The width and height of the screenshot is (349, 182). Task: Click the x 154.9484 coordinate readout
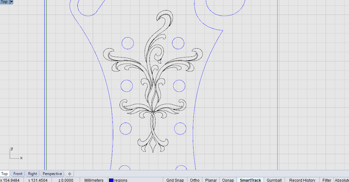coord(10,180)
